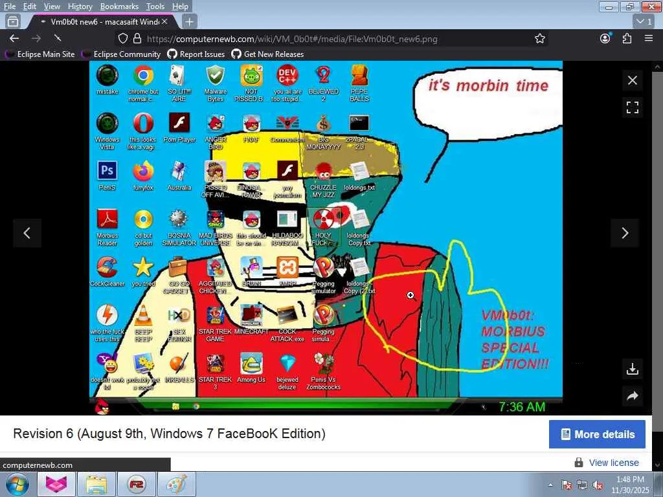Click the page scrollbar down arrow
The image size is (663, 497).
(658, 465)
